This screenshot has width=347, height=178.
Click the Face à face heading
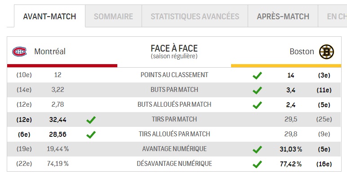click(174, 48)
